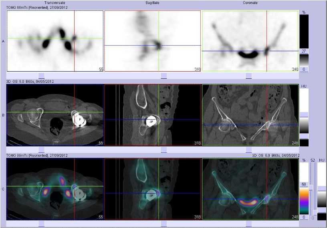Select the row B coronal CT view

pyautogui.click(x=250, y=115)
